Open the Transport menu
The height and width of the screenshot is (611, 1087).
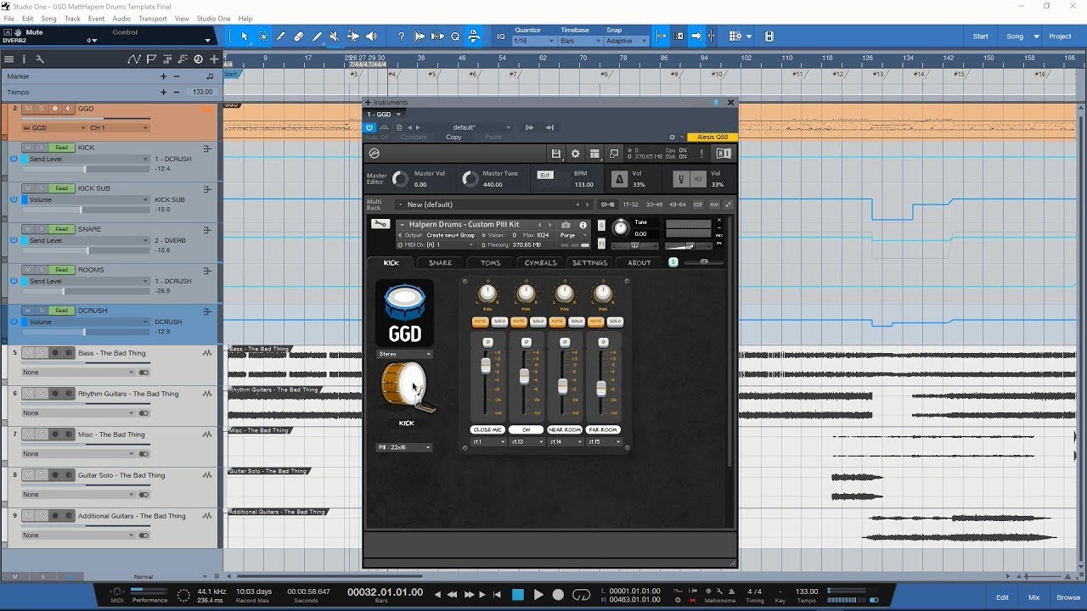pos(153,18)
